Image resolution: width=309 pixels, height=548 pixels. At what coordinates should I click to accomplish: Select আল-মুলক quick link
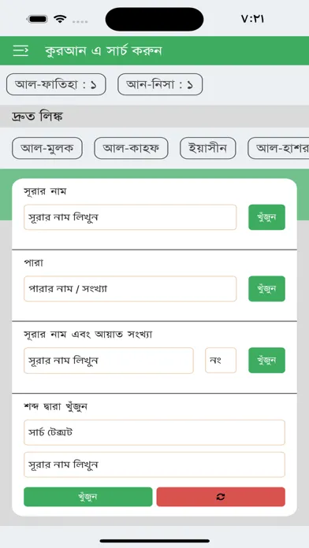[47, 148]
